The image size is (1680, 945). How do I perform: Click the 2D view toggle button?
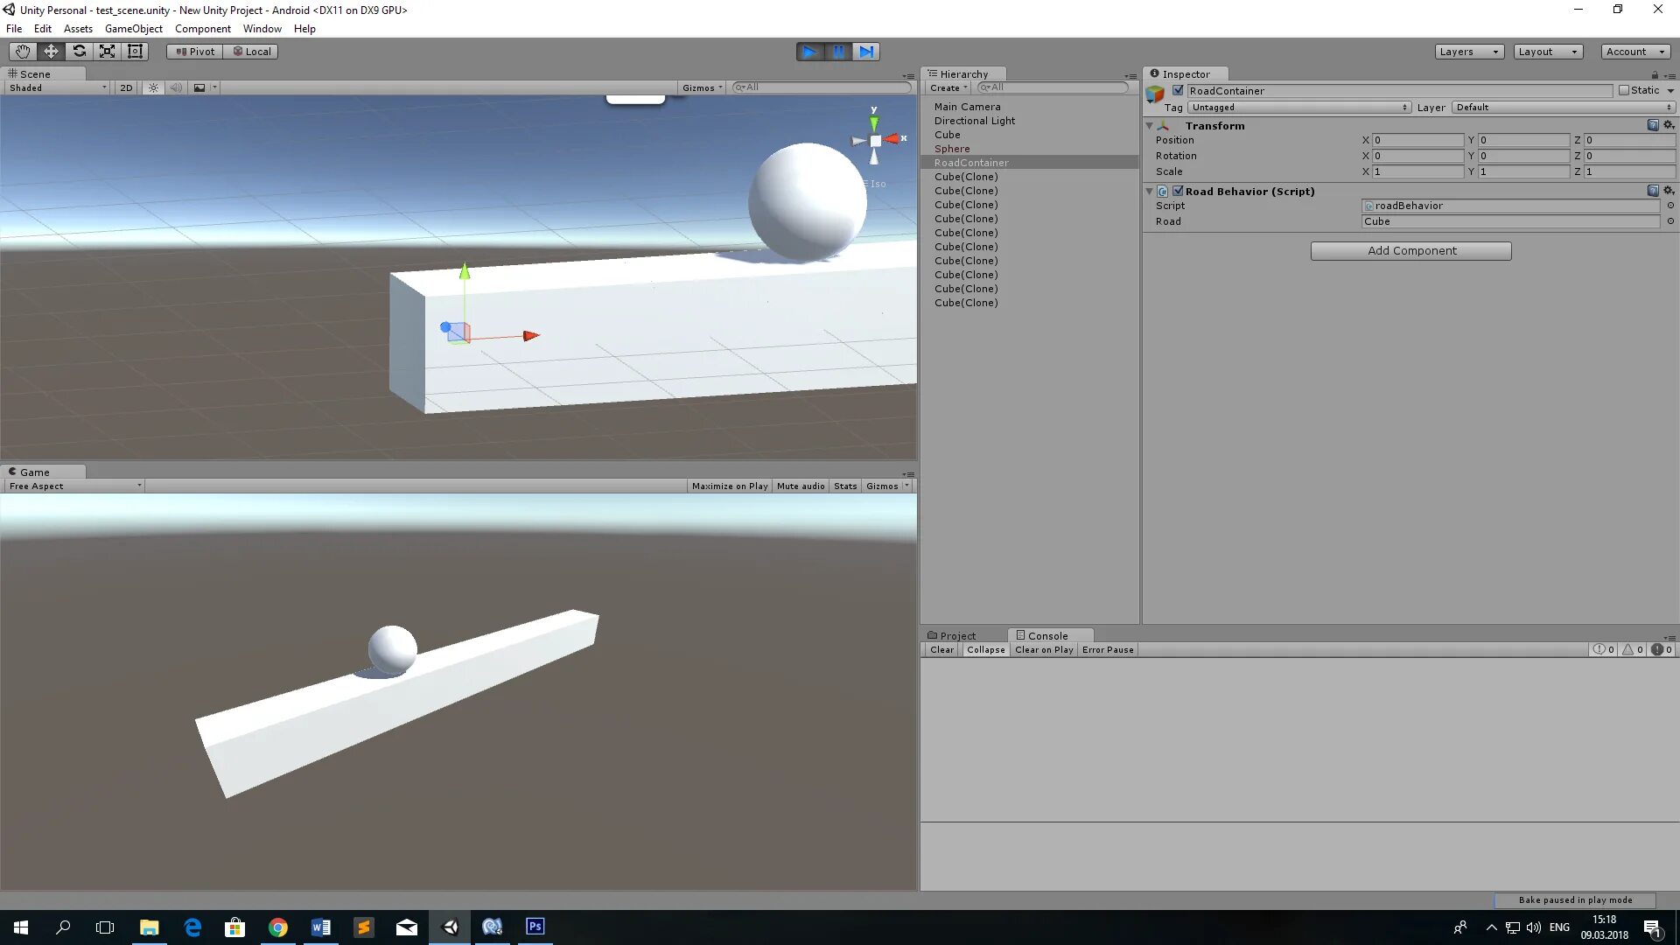pyautogui.click(x=127, y=87)
